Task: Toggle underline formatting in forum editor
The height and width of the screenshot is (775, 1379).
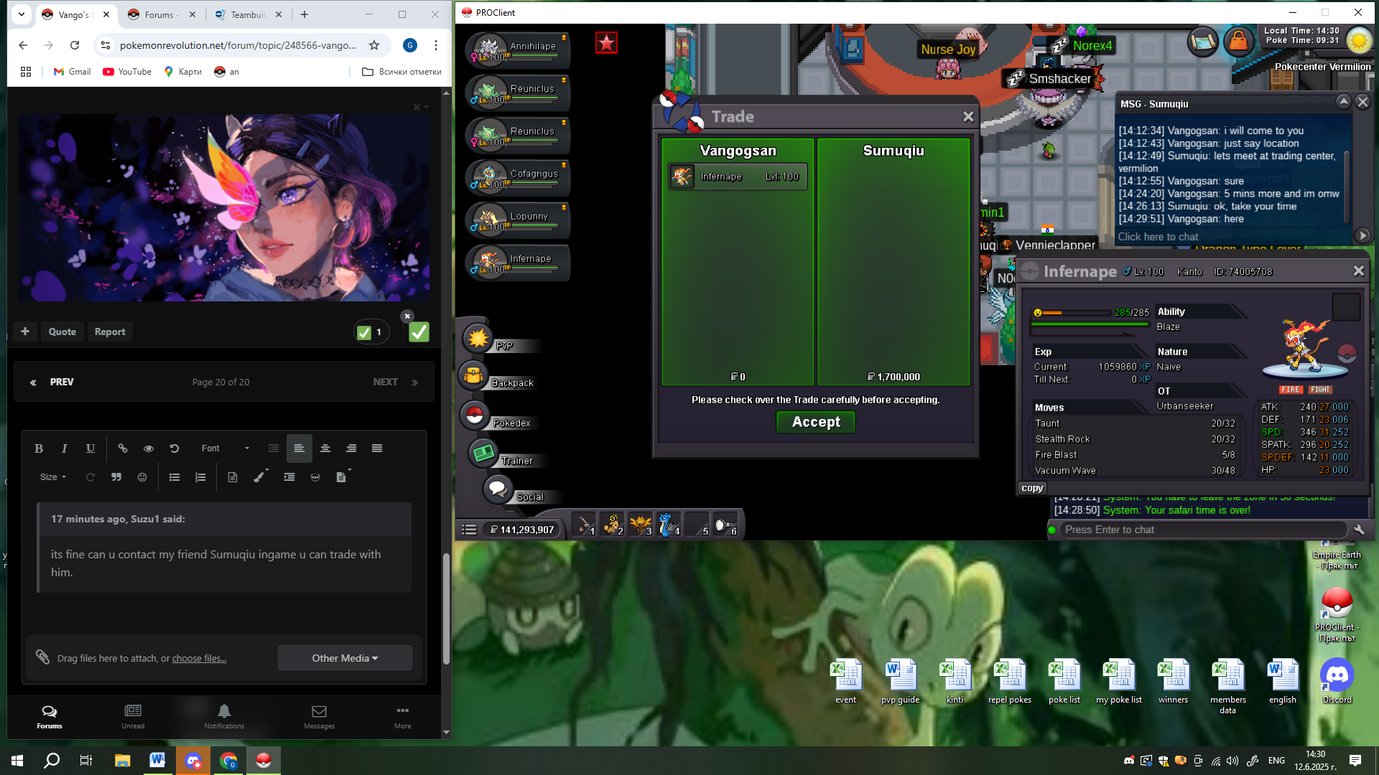Action: pyautogui.click(x=90, y=448)
